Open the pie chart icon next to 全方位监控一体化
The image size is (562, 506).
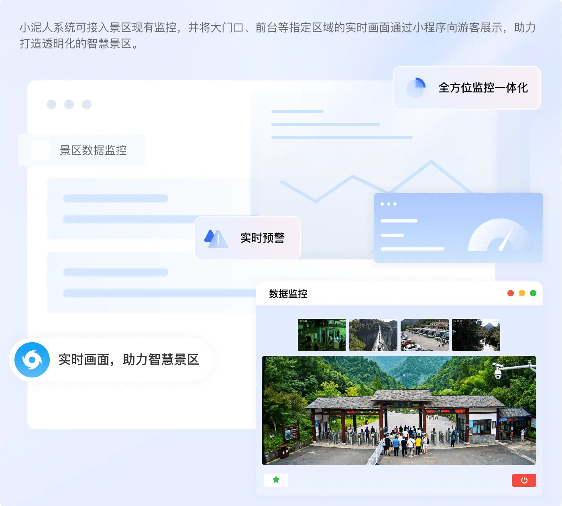pyautogui.click(x=416, y=88)
